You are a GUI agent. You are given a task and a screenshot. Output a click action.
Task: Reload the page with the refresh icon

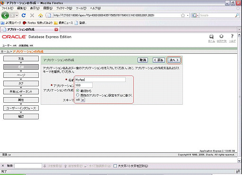coord(24,15)
